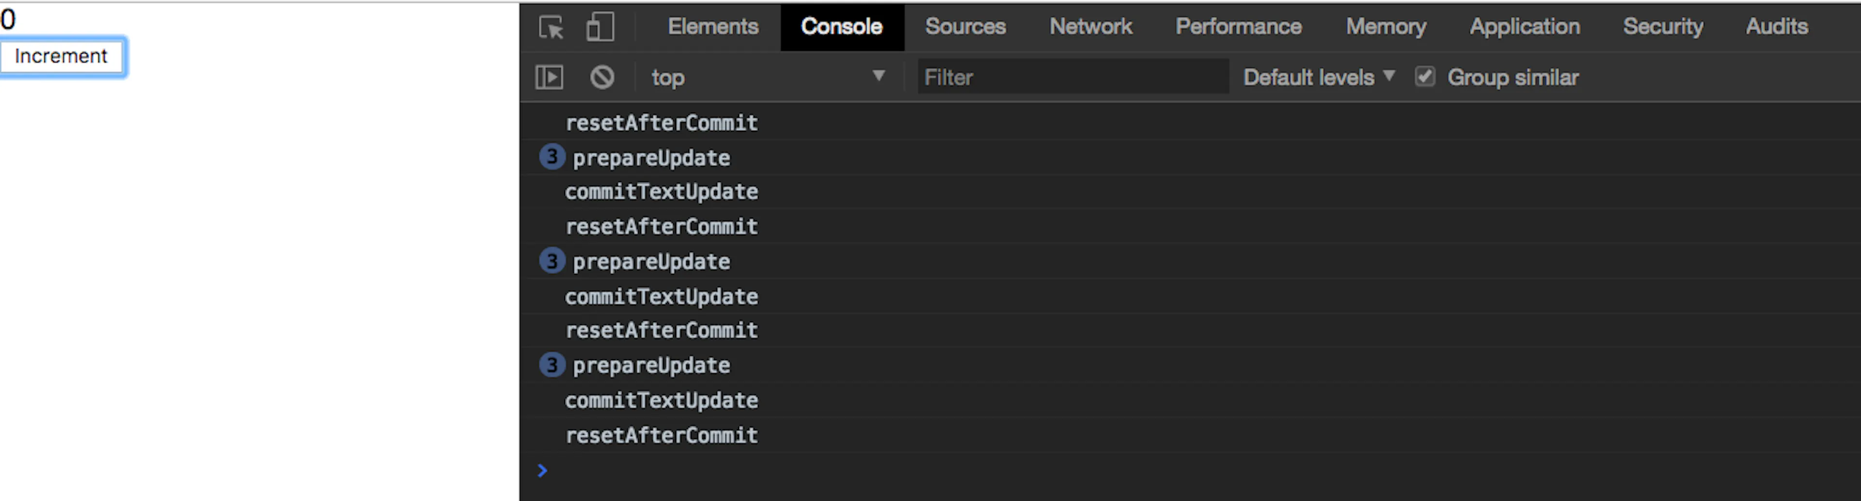Screen dimensions: 1861x501
Task: Switch to the Application tab
Action: (1524, 27)
